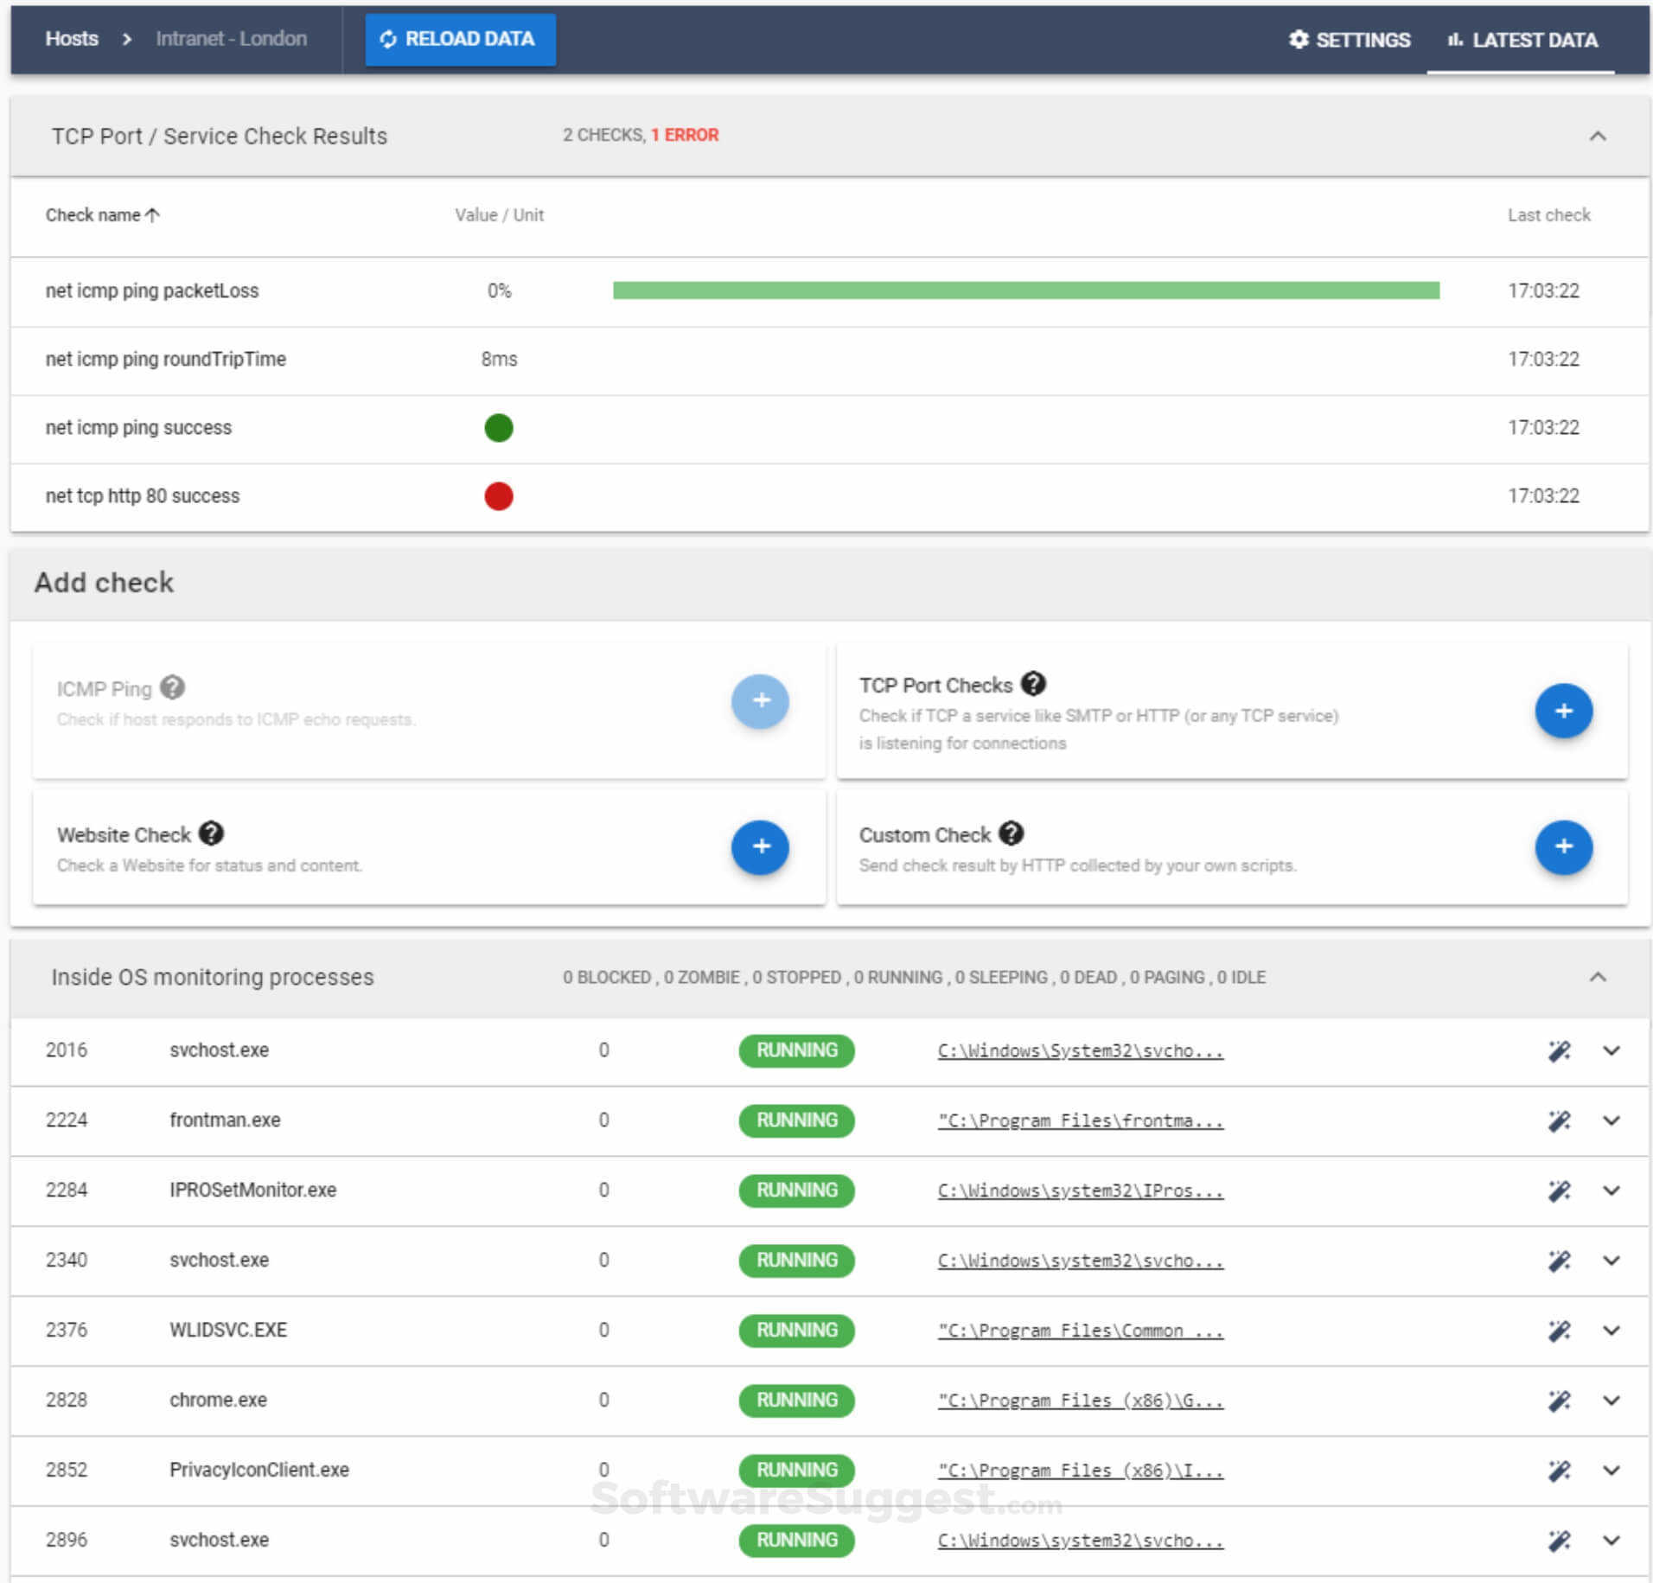Expand details for the PrivacyIconClient.exe row
This screenshot has width=1653, height=1583.
click(1611, 1470)
